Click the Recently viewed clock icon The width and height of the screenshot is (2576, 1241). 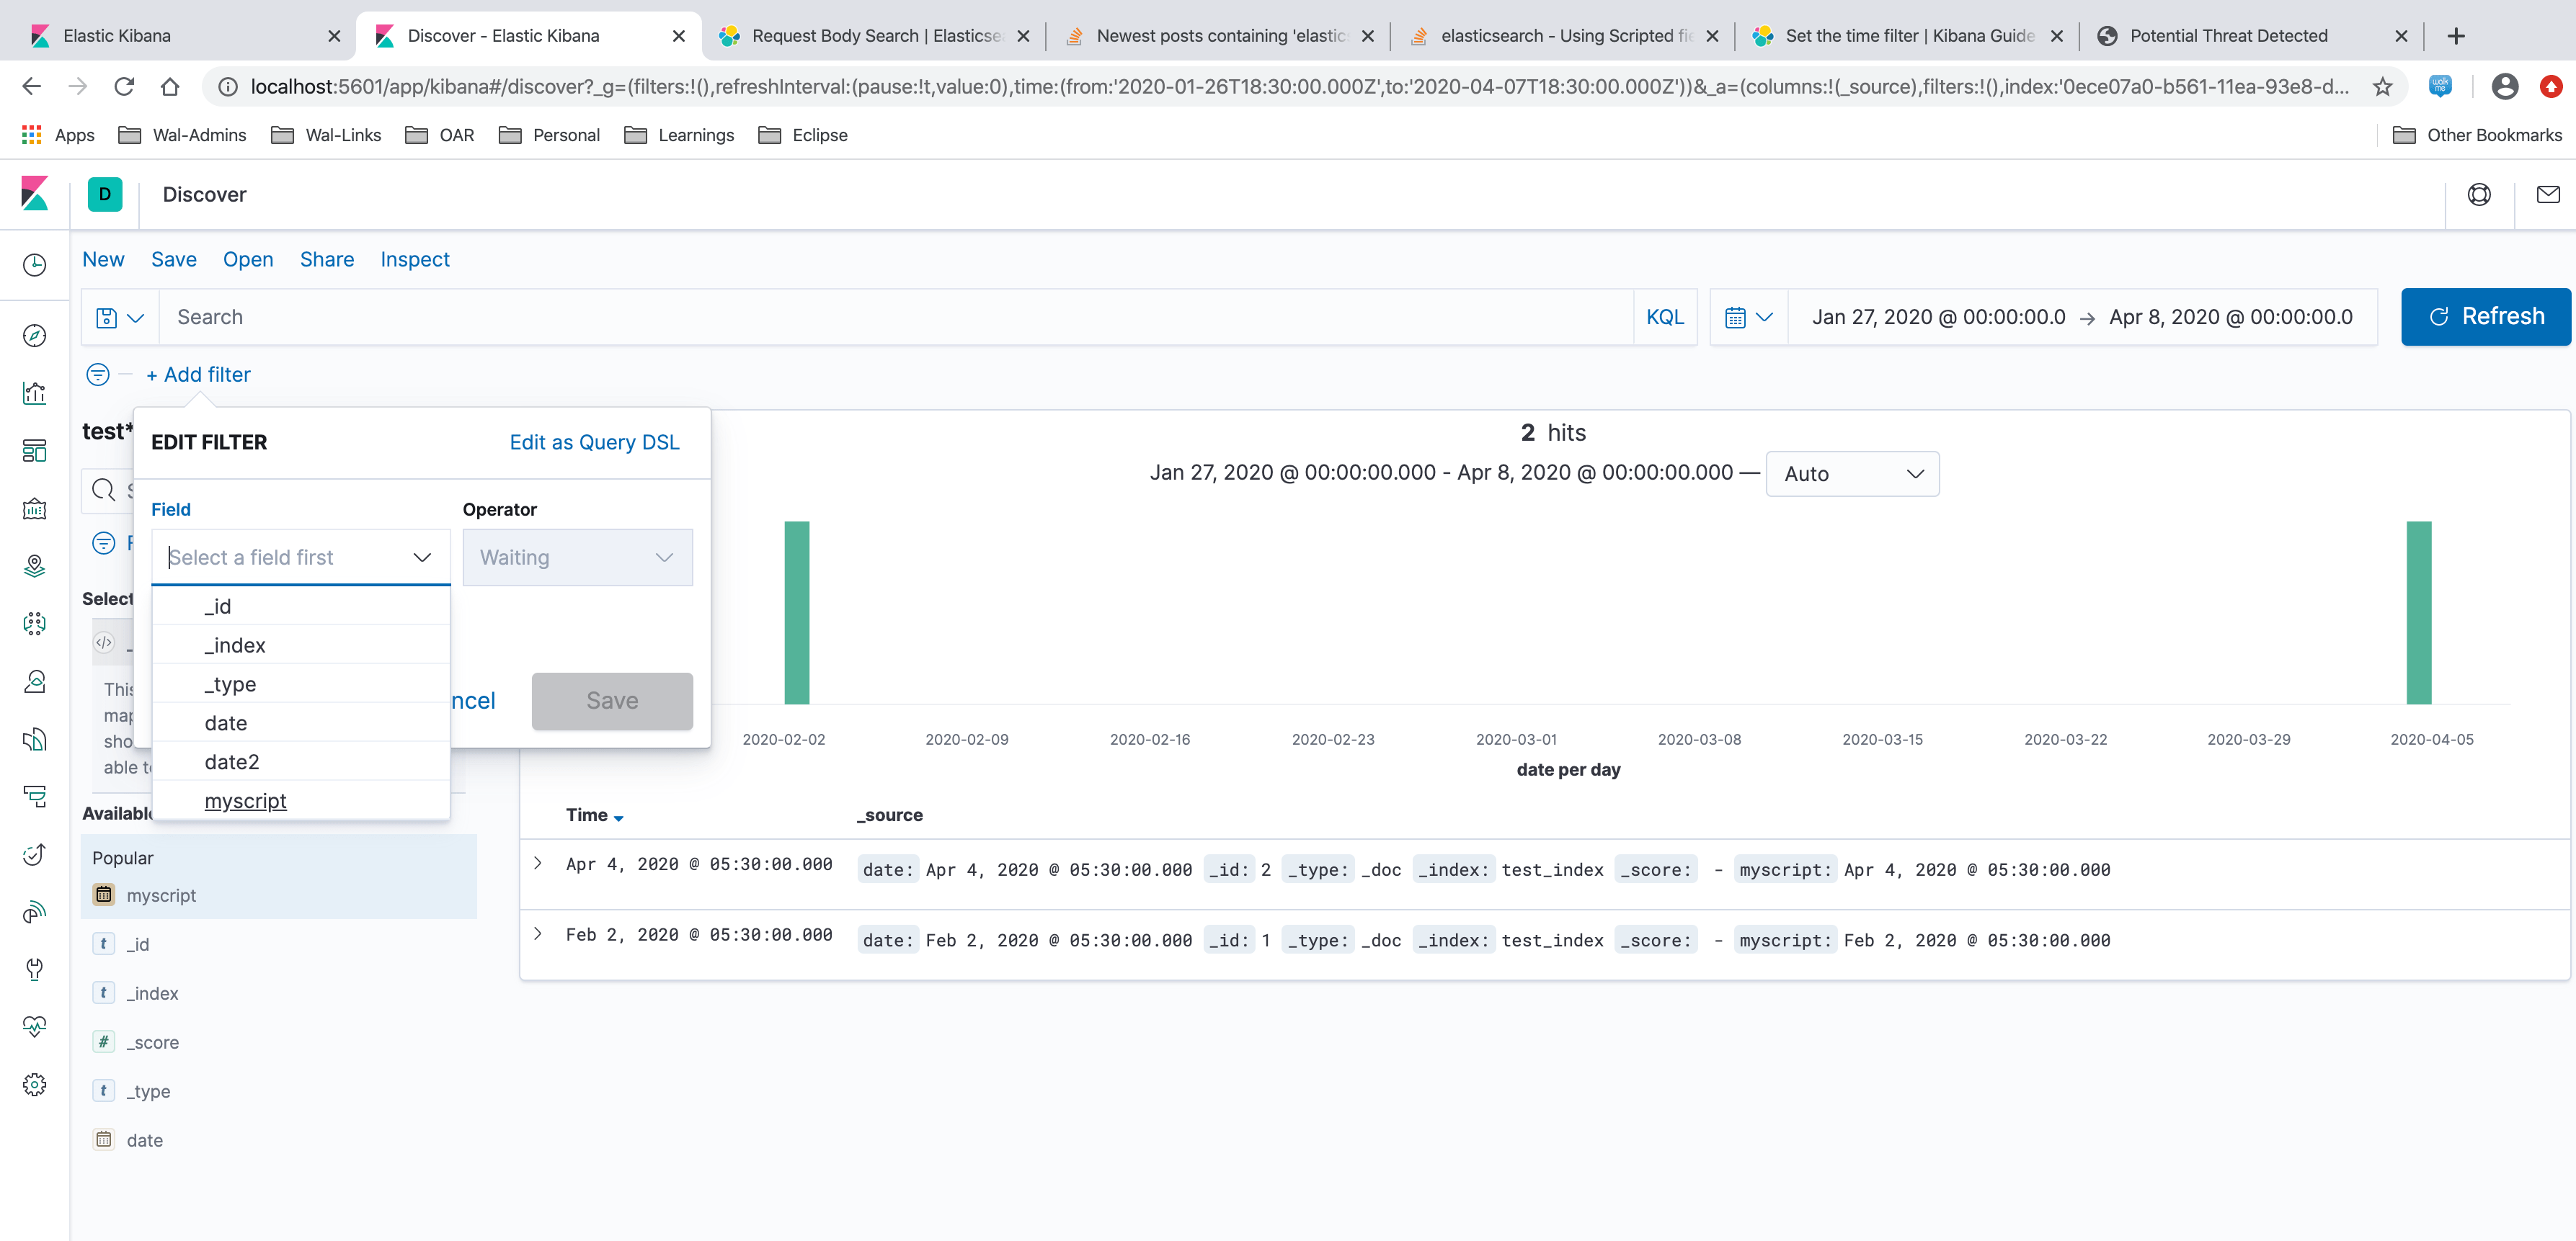(x=34, y=265)
